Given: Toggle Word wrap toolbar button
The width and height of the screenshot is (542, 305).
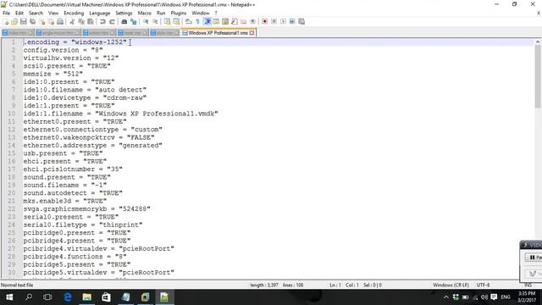Looking at the screenshot, I should tap(189, 21).
